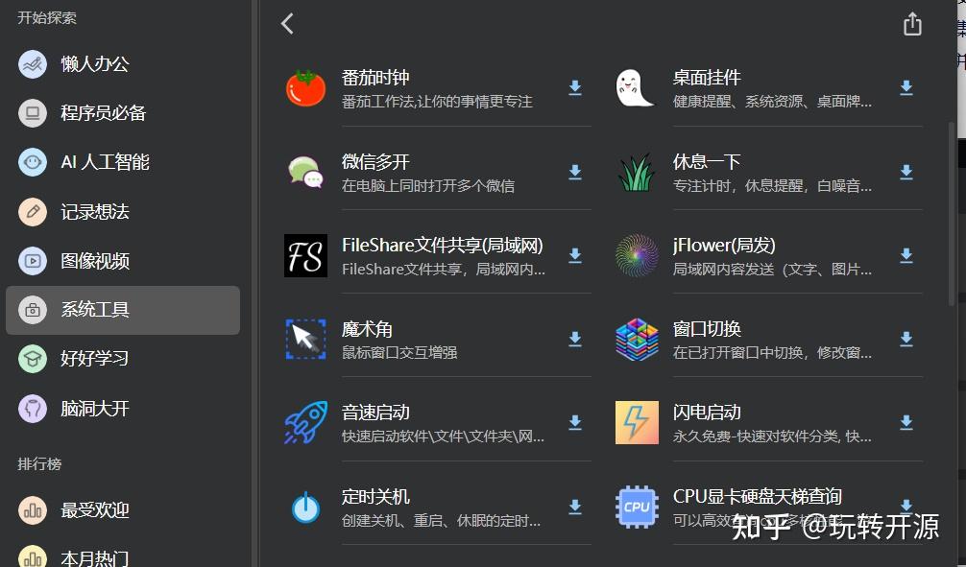Click the share icon at top right

click(911, 23)
